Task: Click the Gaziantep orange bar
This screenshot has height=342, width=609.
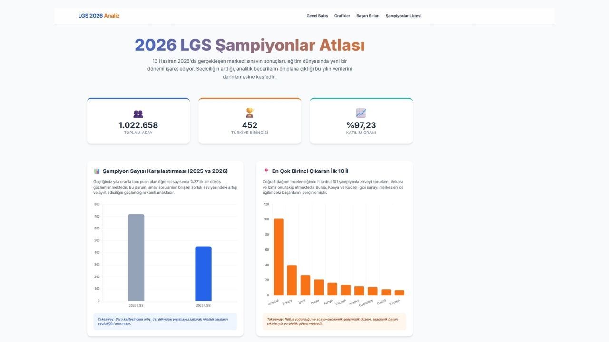Action: click(x=373, y=291)
